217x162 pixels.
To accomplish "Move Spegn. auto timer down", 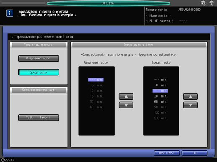I will coord(191,105).
